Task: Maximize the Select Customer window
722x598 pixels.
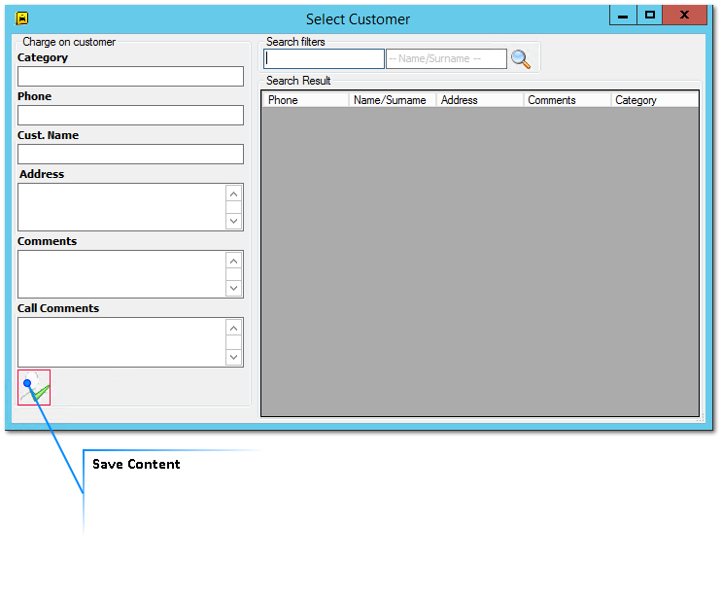Action: point(650,16)
